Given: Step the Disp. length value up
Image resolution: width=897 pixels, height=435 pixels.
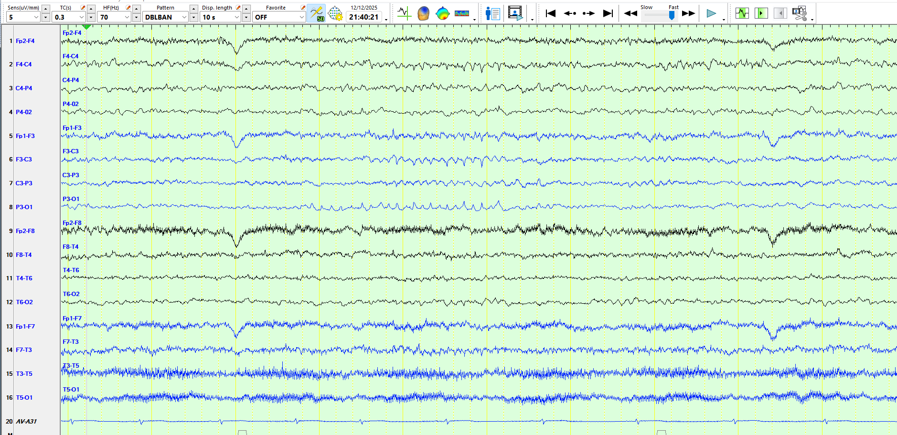Looking at the screenshot, I should pyautogui.click(x=246, y=9).
